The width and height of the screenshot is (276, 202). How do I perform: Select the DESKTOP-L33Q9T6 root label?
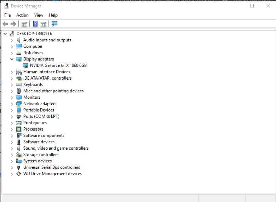pos(34,34)
